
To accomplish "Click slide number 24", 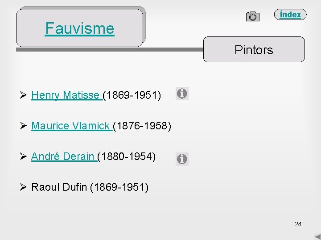I will click(298, 224).
